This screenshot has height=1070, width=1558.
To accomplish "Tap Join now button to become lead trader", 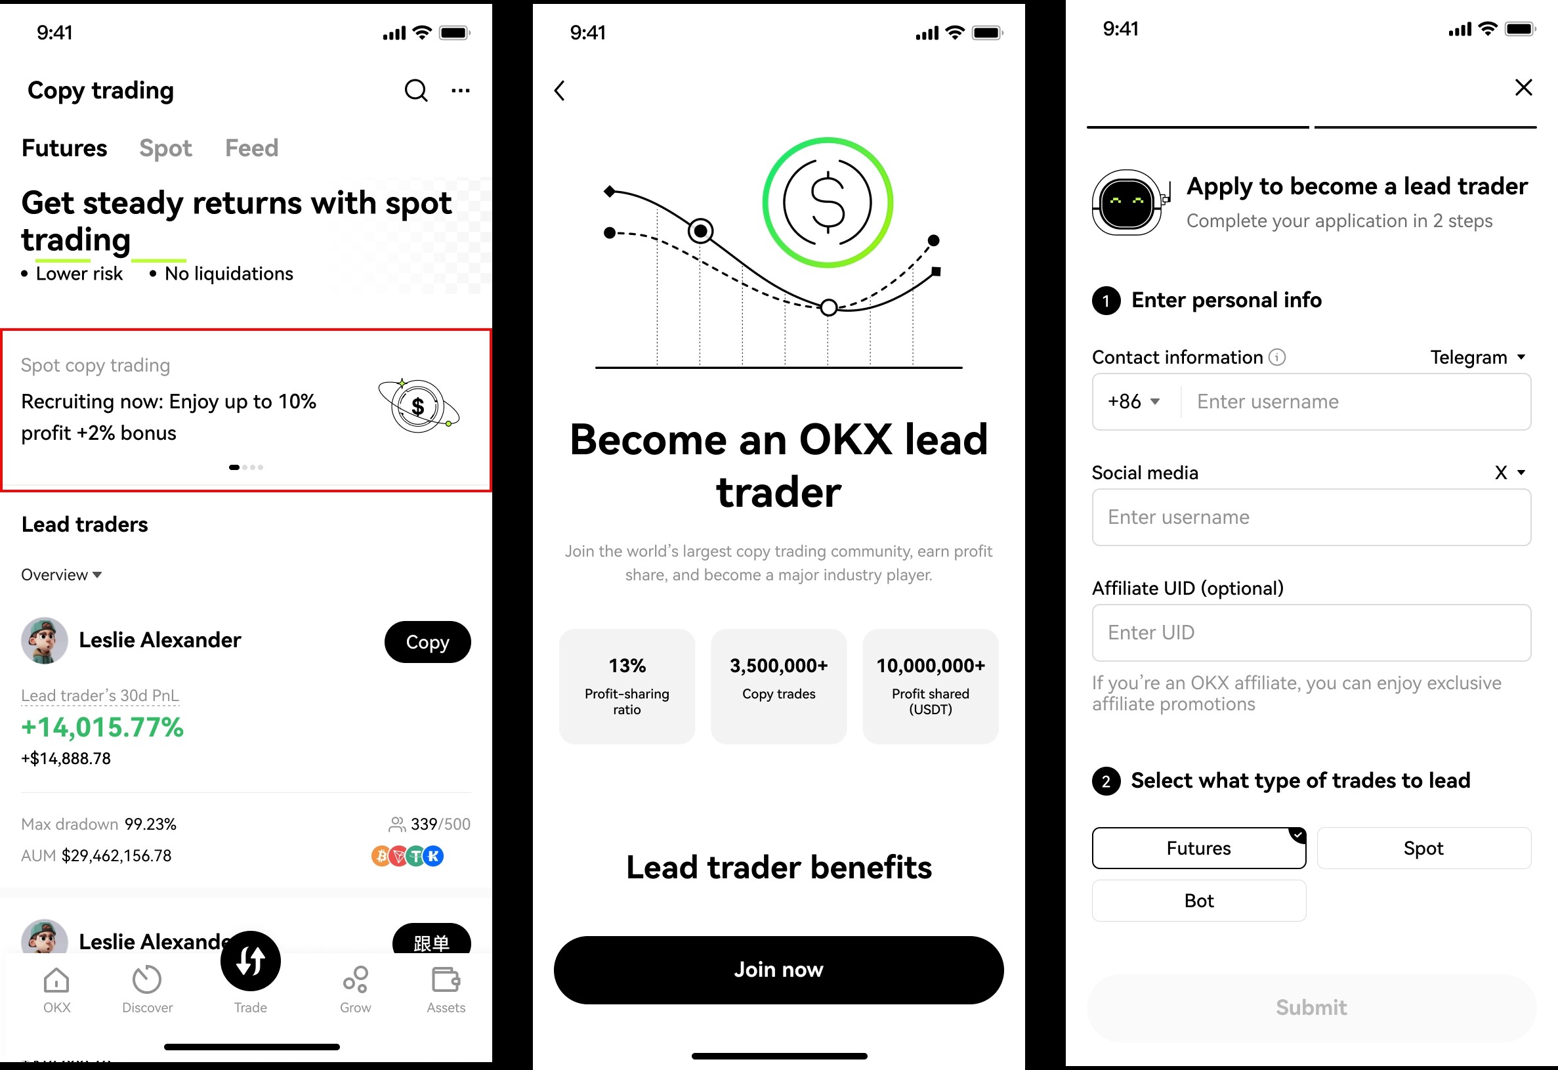I will (779, 971).
